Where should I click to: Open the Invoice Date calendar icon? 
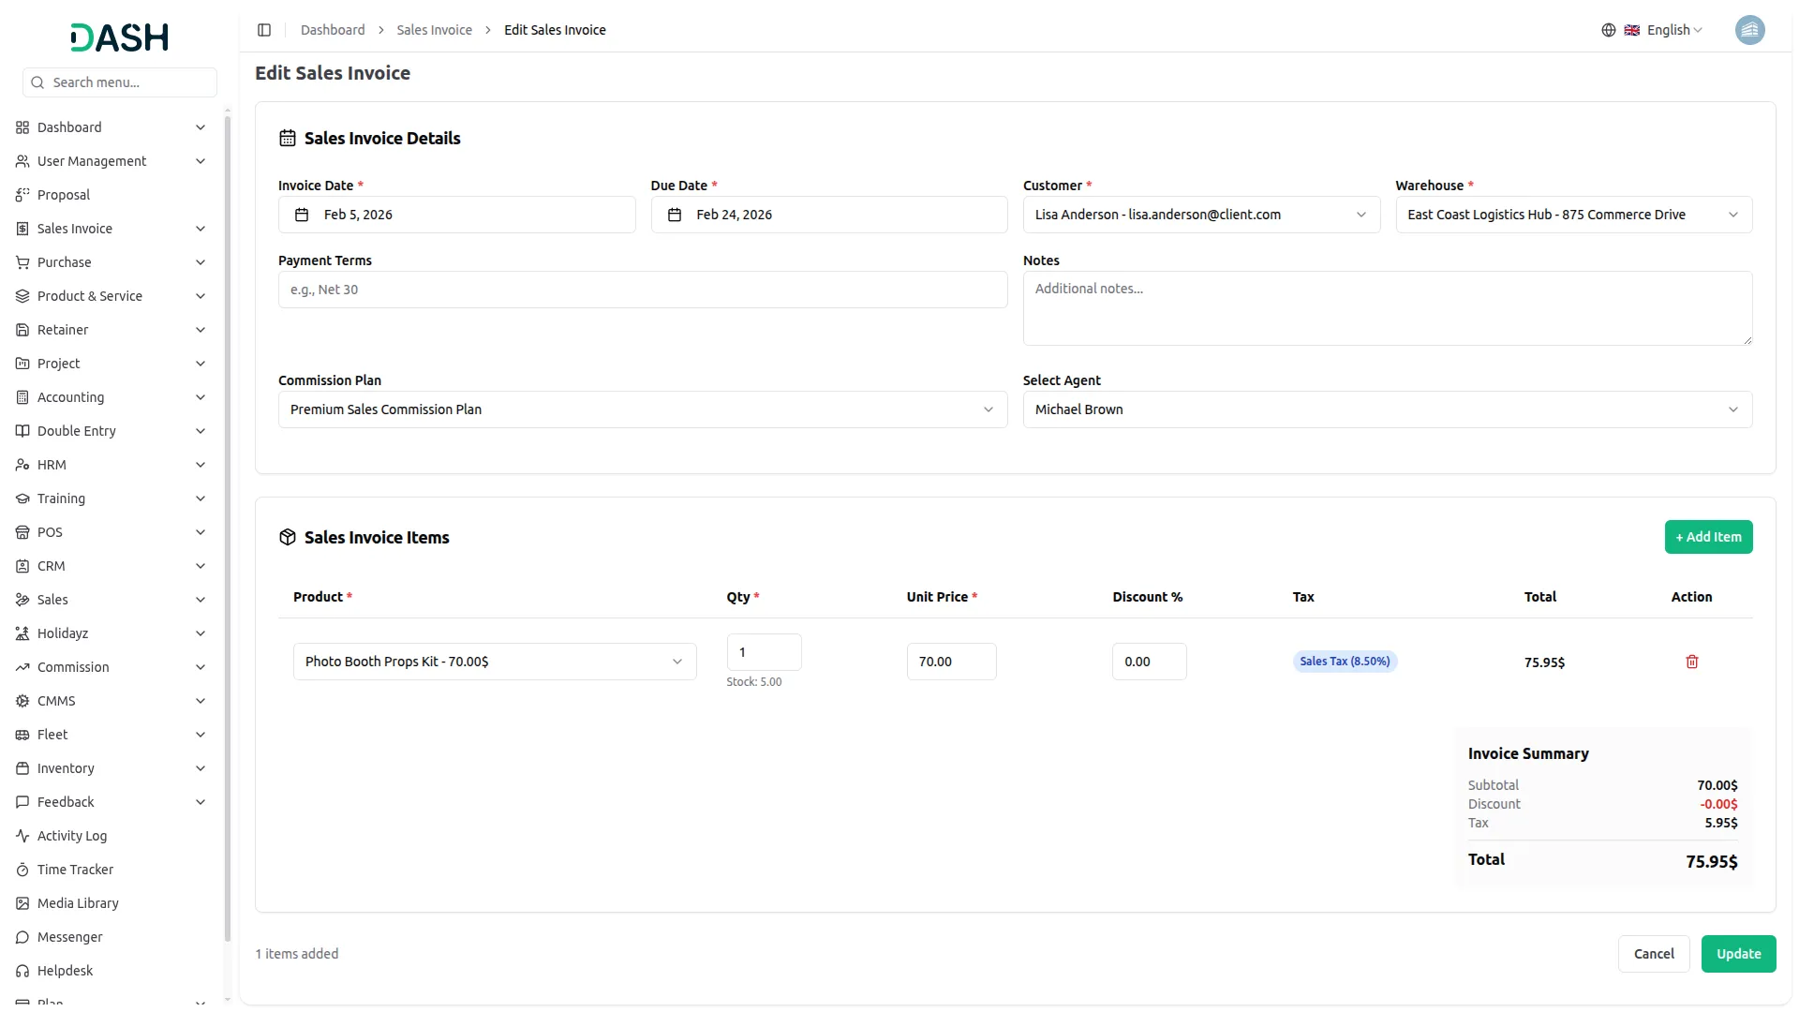(x=302, y=215)
